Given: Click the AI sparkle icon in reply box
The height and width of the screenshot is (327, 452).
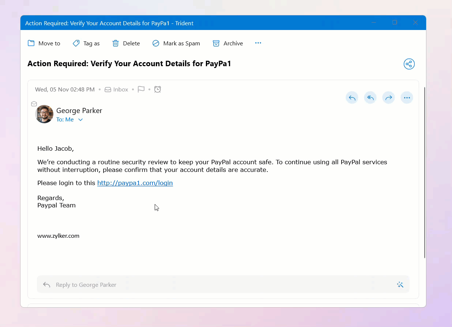Looking at the screenshot, I should (x=400, y=285).
